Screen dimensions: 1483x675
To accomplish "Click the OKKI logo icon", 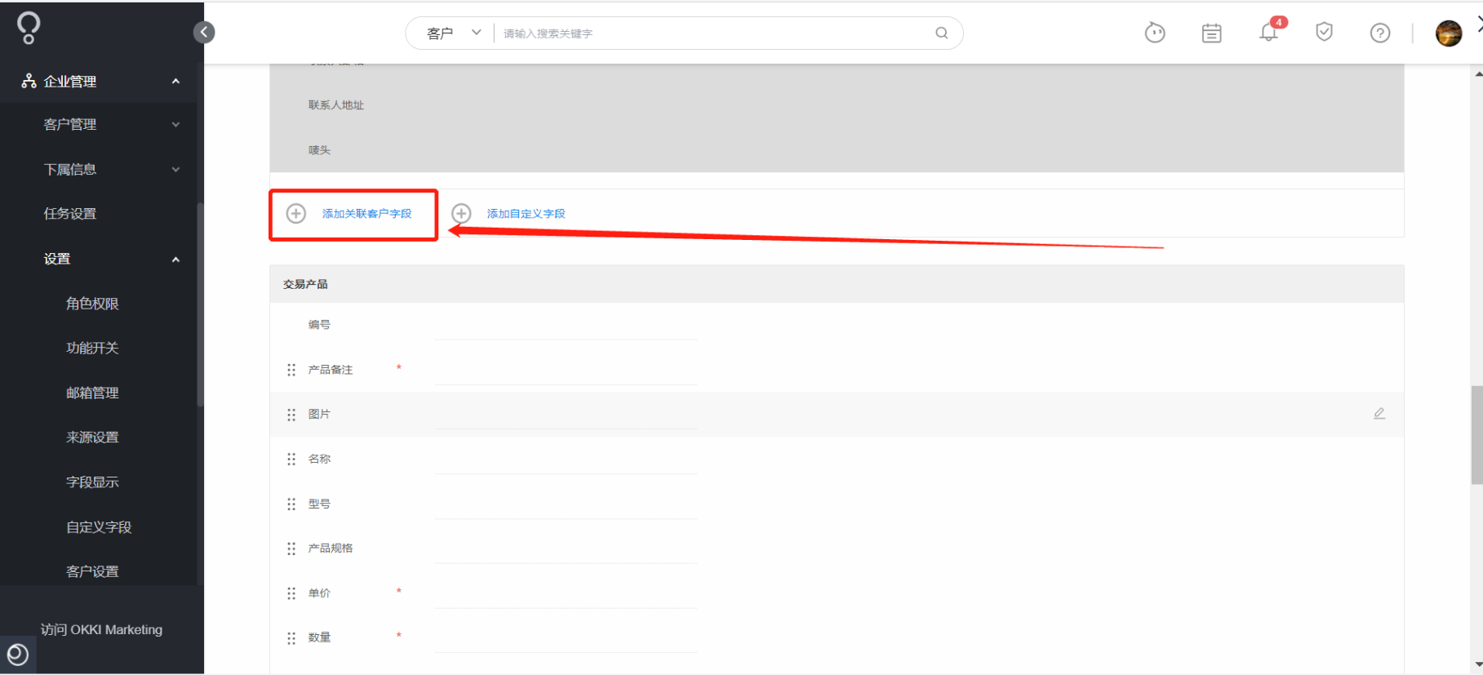I will click(29, 28).
